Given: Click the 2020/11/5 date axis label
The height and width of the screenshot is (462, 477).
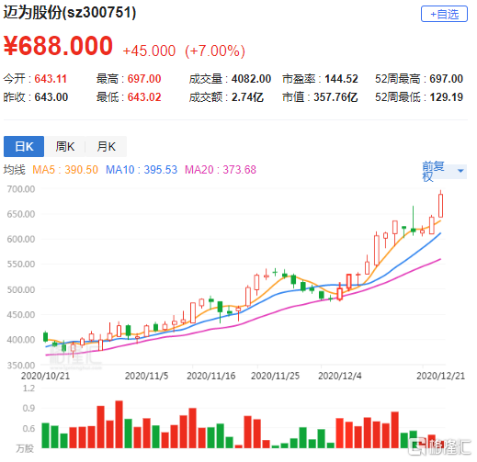Looking at the screenshot, I should click(146, 376).
